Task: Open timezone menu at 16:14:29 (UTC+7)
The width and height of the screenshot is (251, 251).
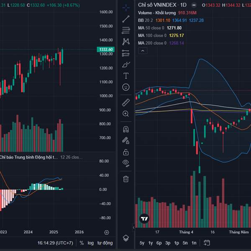Action: (x=55, y=243)
